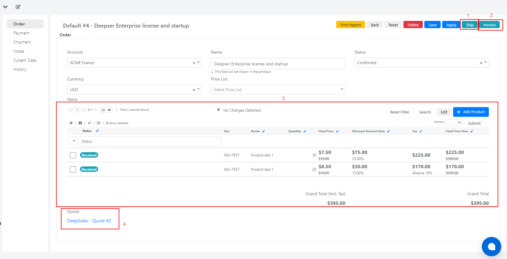This screenshot has width=507, height=259.
Task: Click the Save button
Action: (x=432, y=25)
